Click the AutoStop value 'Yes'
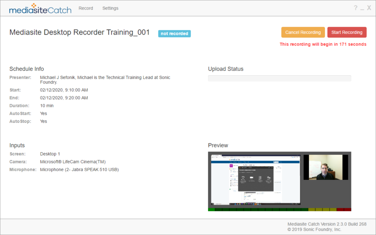This screenshot has height=235, width=376. [43, 121]
